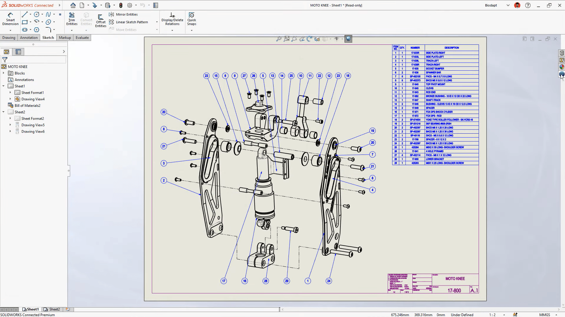This screenshot has width=565, height=317.
Task: Click the MMGS unit system status
Action: [545, 315]
